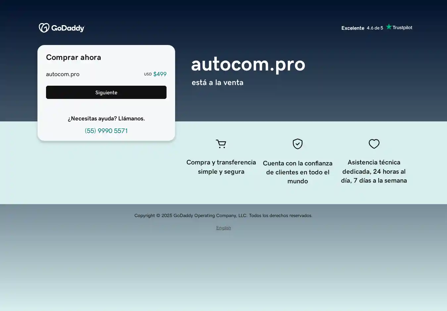Click autocom.pro in the purchase card
Screen dimensions: 447x311
63,74
